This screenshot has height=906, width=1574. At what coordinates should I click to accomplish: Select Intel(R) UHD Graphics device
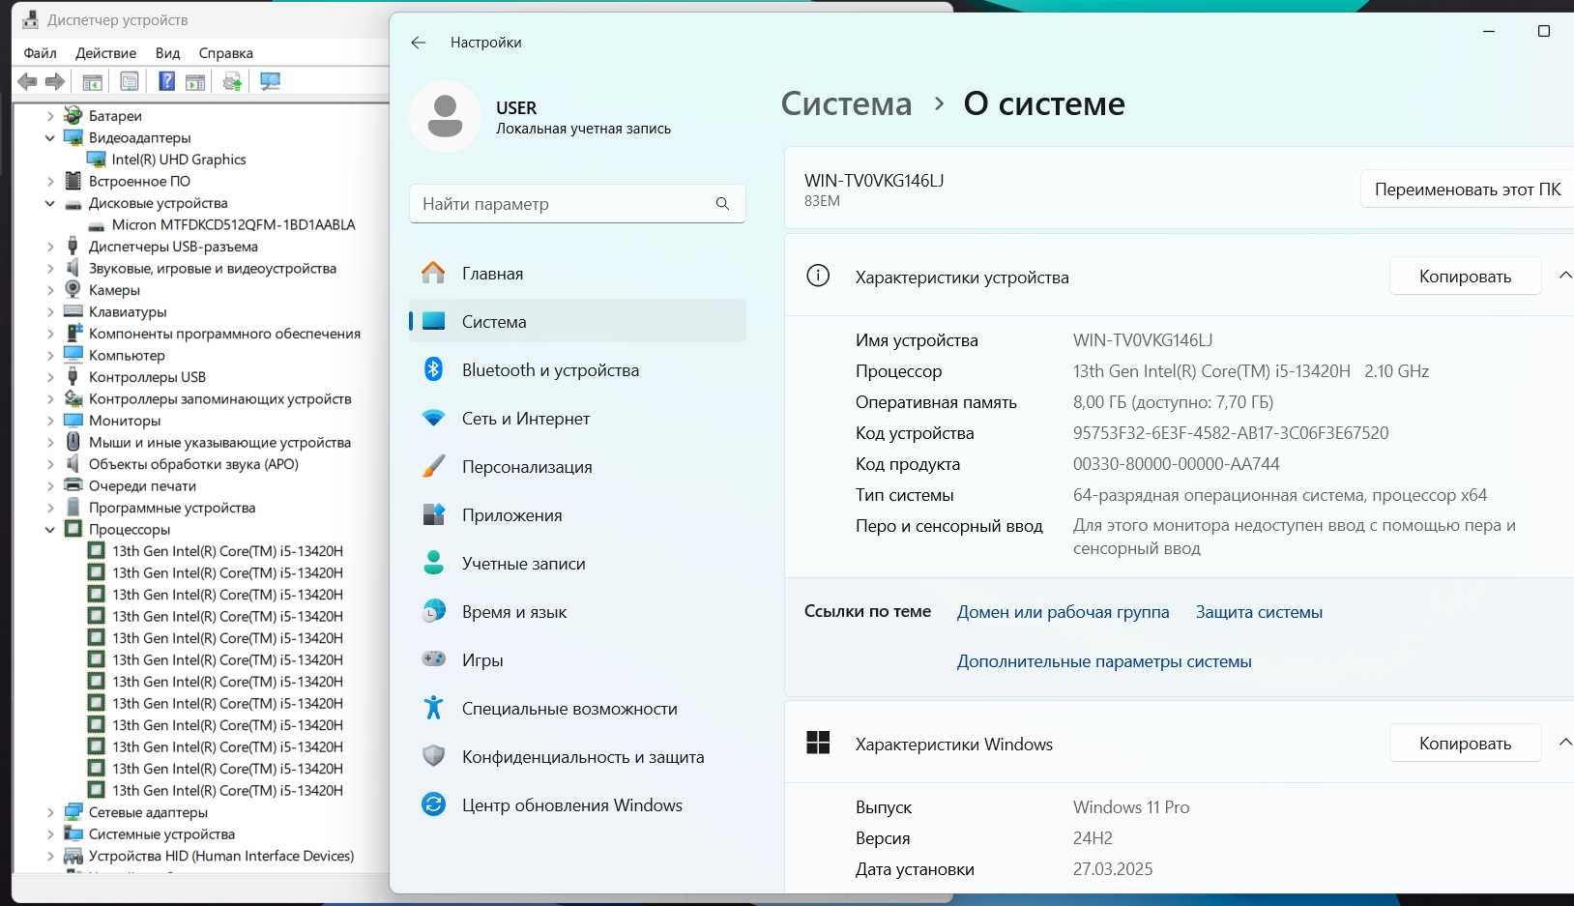(179, 160)
